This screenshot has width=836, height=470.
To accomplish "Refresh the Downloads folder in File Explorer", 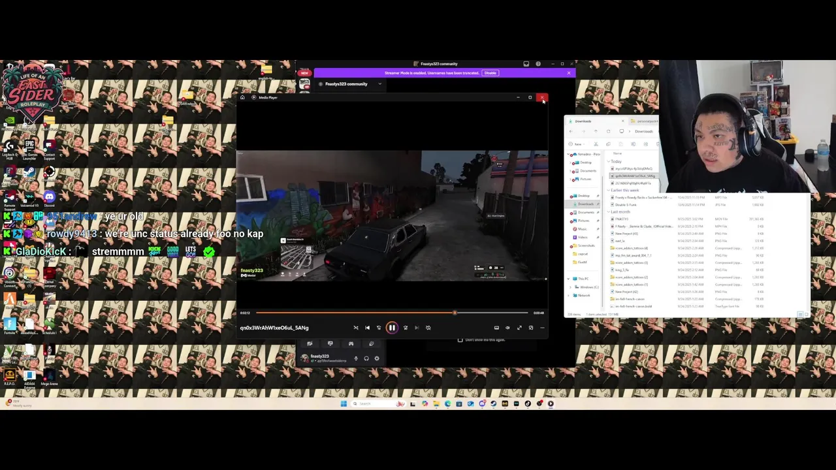I will (x=609, y=131).
